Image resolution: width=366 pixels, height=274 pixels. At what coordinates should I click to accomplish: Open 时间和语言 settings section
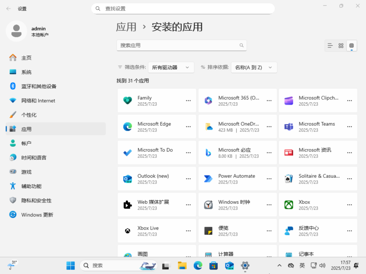[x=56, y=158]
